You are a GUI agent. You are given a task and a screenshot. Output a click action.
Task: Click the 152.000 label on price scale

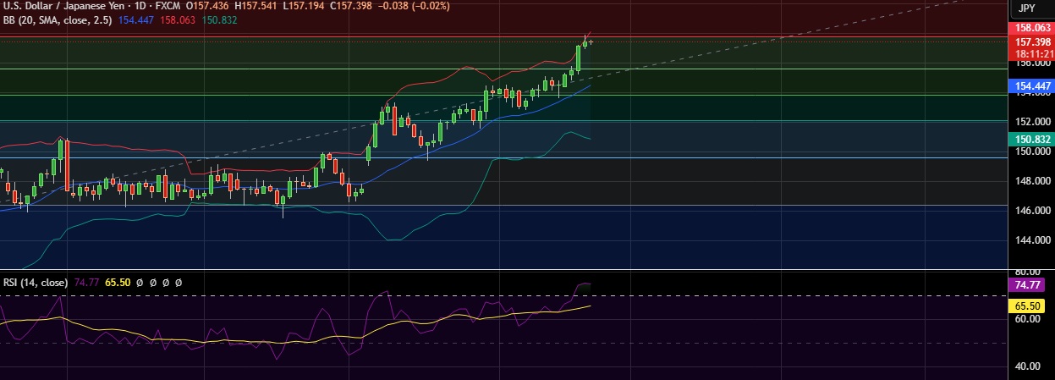pyautogui.click(x=1030, y=121)
